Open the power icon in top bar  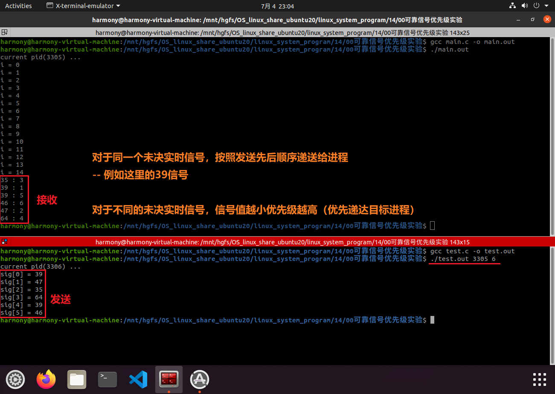pos(536,6)
